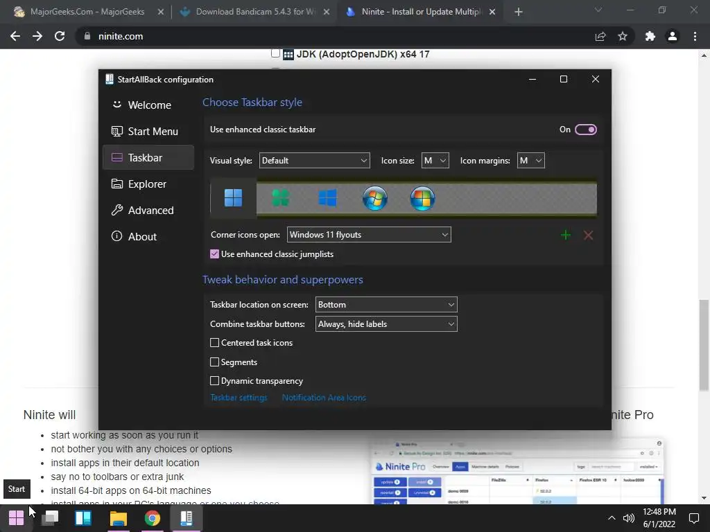The height and width of the screenshot is (532, 710).
Task: Enable Centered task icons checkbox
Action: point(215,343)
